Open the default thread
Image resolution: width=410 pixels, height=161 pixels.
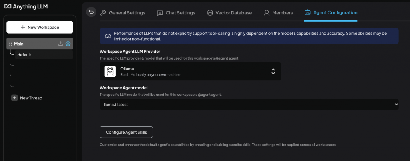pyautogui.click(x=24, y=55)
